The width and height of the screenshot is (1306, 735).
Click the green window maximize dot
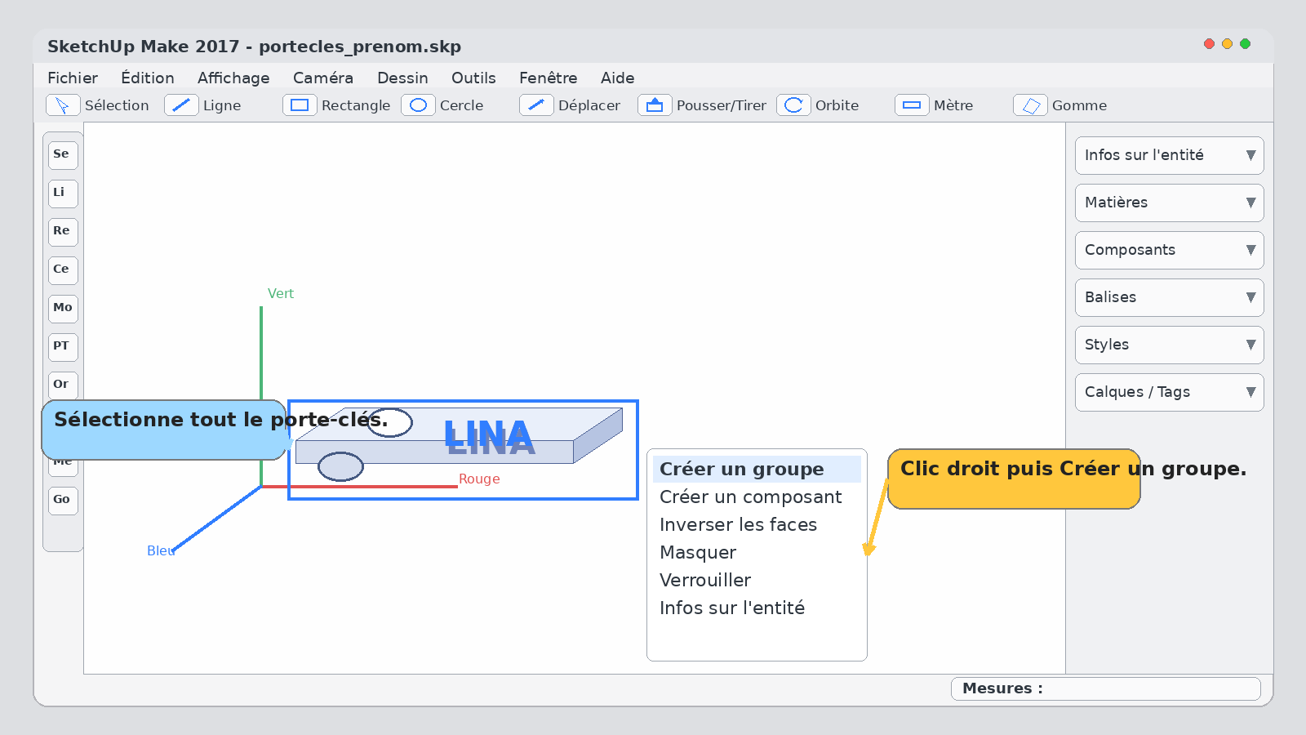pyautogui.click(x=1245, y=44)
